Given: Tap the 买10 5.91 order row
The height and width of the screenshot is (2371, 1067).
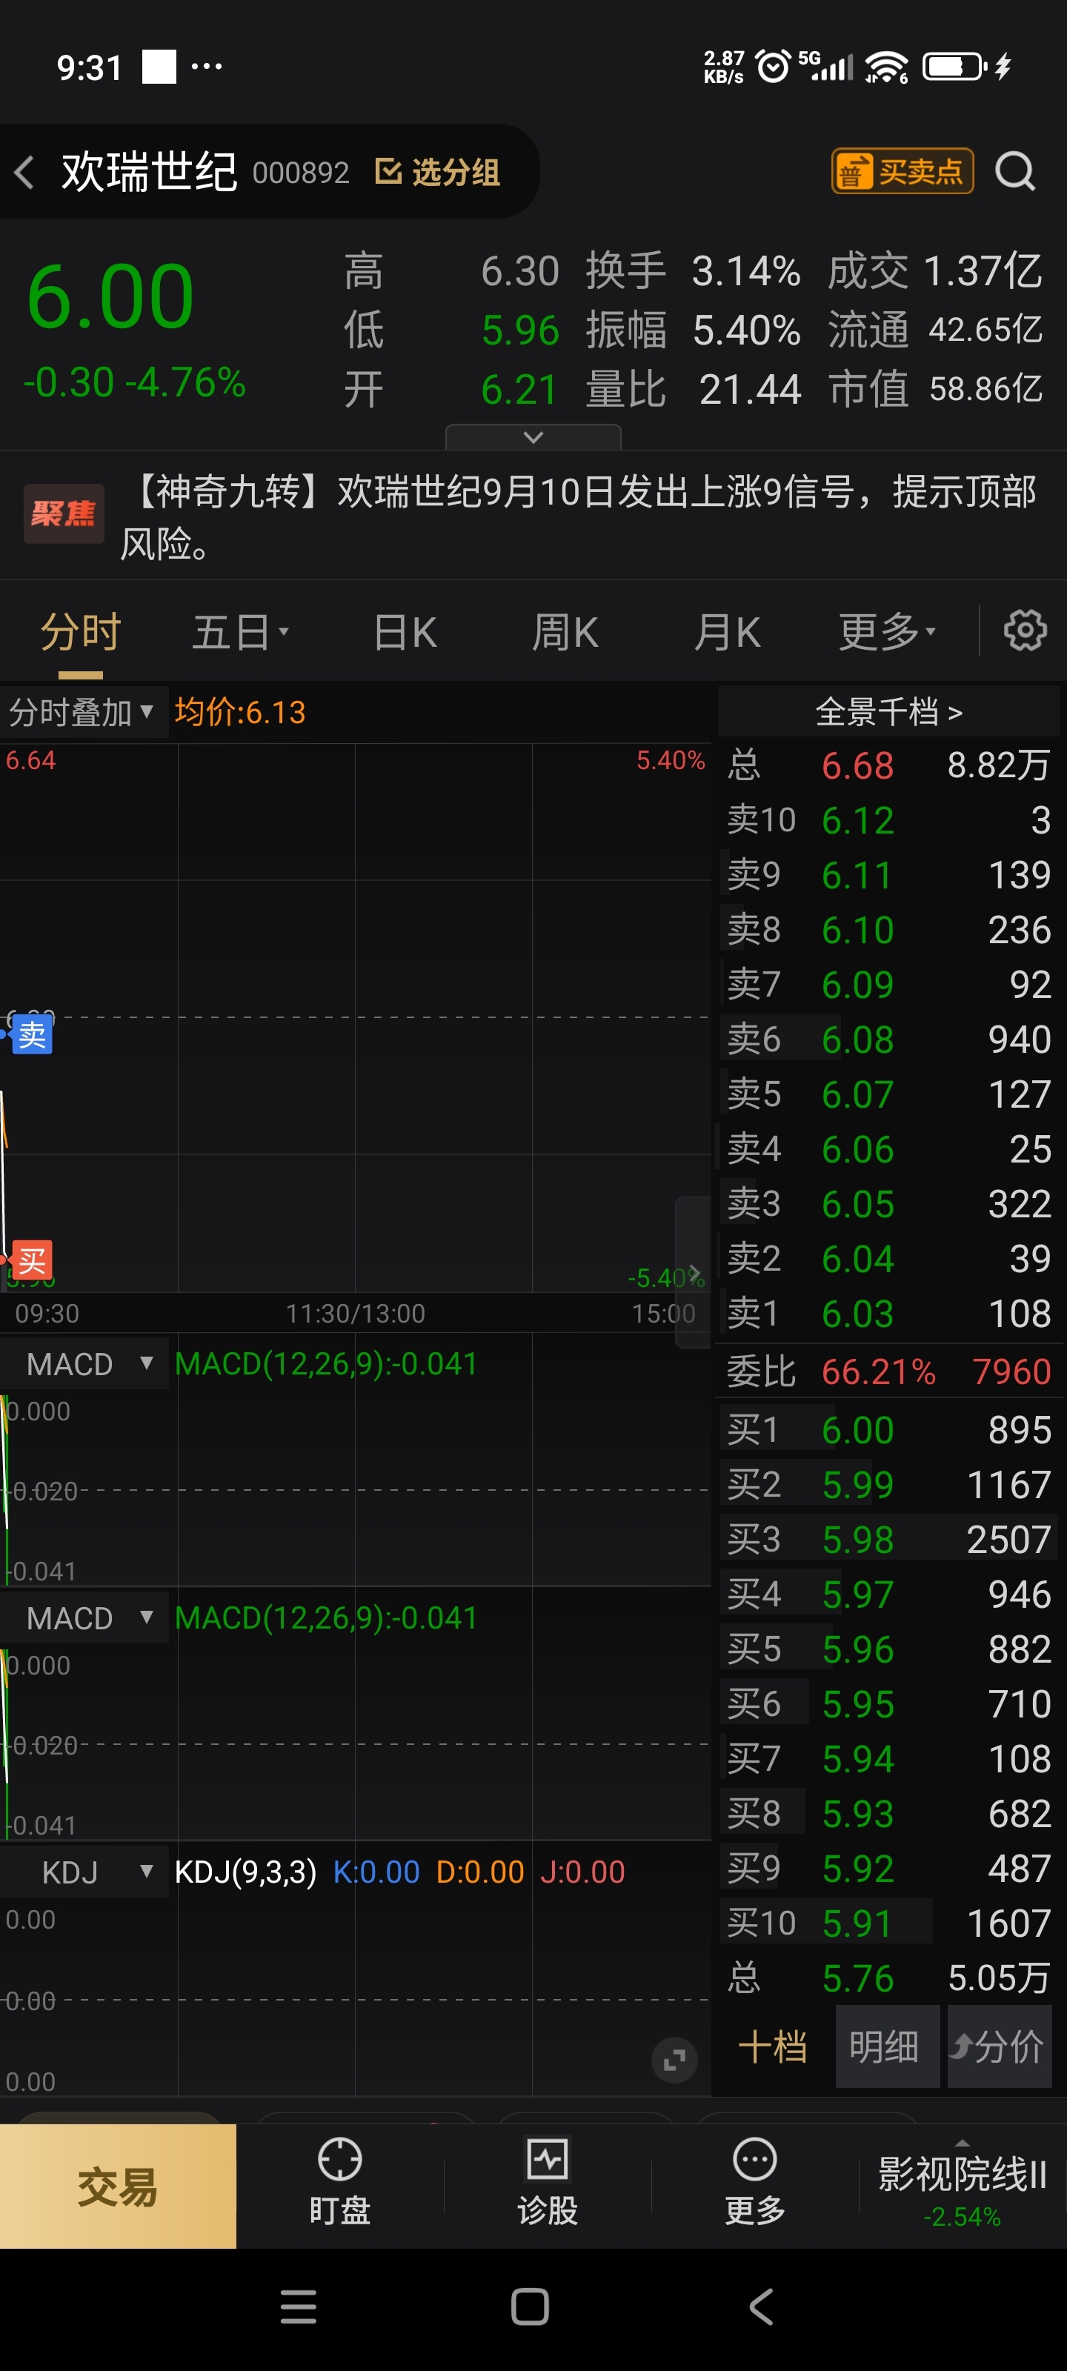Looking at the screenshot, I should pyautogui.click(x=888, y=1923).
